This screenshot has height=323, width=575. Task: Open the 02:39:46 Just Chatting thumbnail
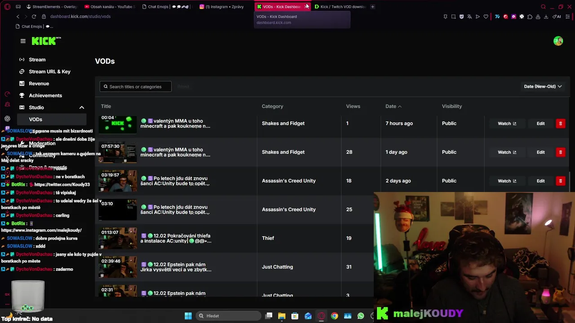tap(118, 267)
